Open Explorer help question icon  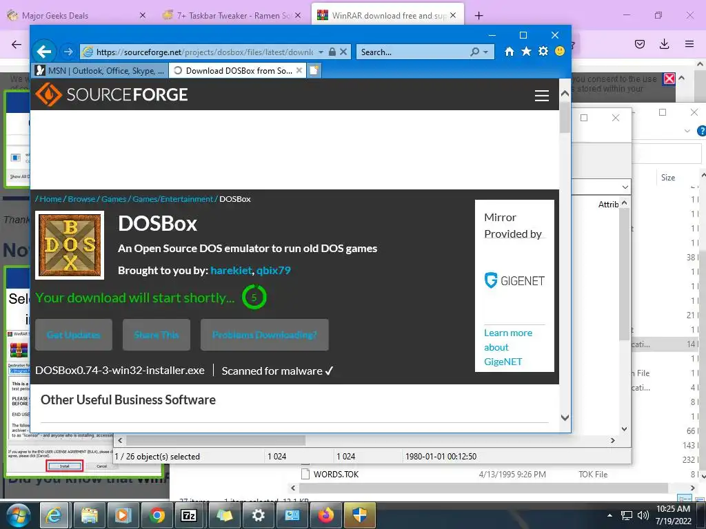click(x=701, y=131)
